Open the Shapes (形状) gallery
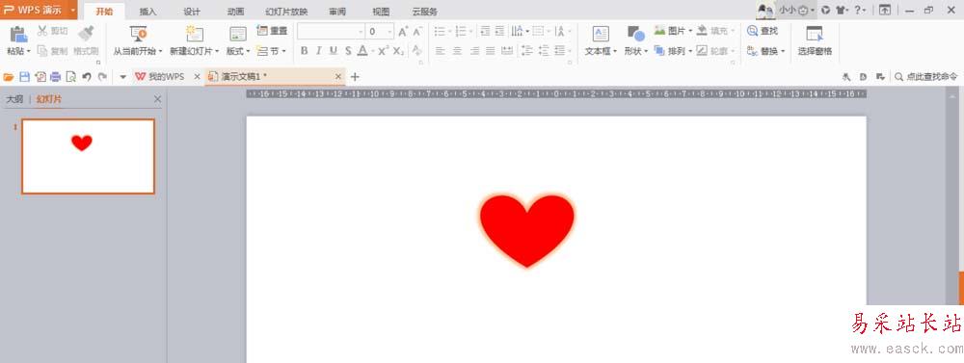The width and height of the screenshot is (964, 363). pyautogui.click(x=635, y=41)
